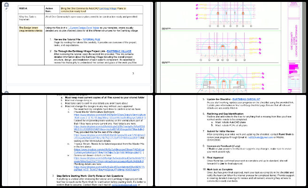Click the document outline icon above the pencil
308x188 pixels.
click(6, 5)
